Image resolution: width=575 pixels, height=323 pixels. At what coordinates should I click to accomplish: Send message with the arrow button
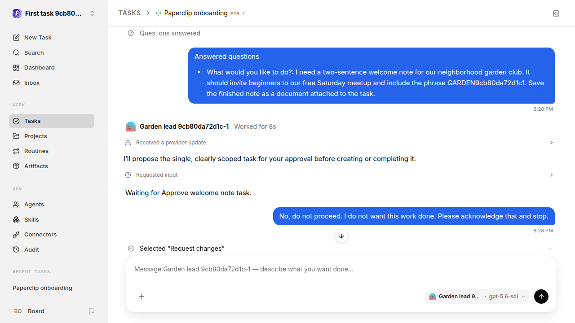click(x=541, y=297)
